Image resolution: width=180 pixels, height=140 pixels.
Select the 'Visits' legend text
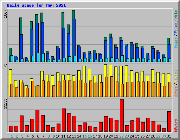tap(176, 76)
